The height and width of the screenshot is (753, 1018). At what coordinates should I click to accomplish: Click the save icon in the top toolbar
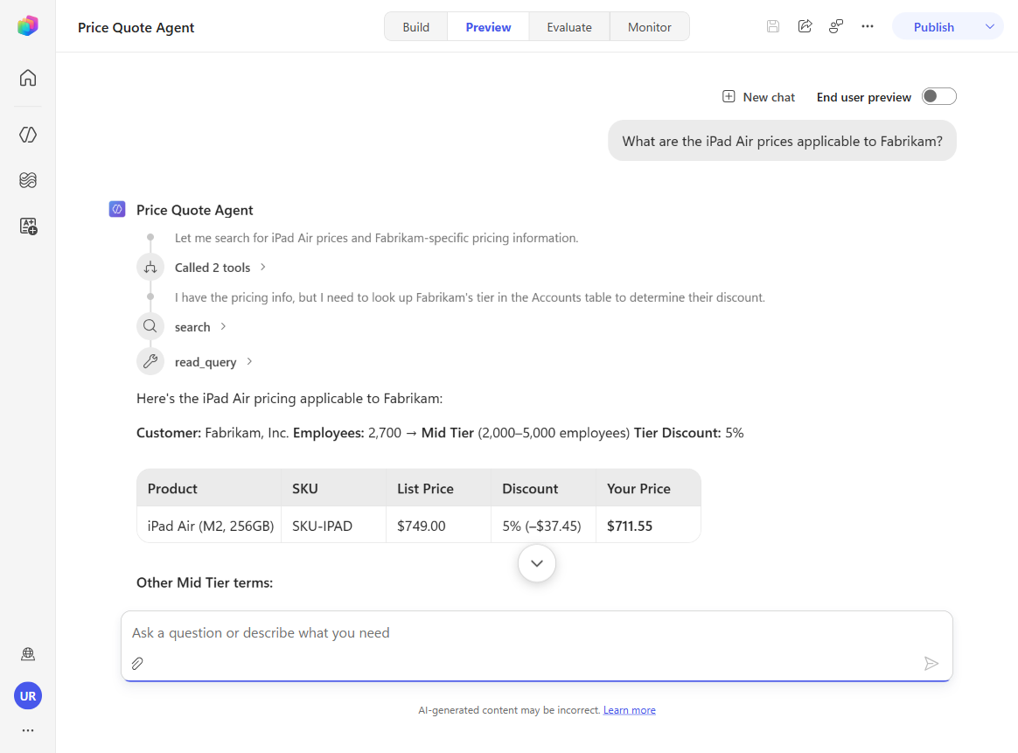(x=772, y=26)
